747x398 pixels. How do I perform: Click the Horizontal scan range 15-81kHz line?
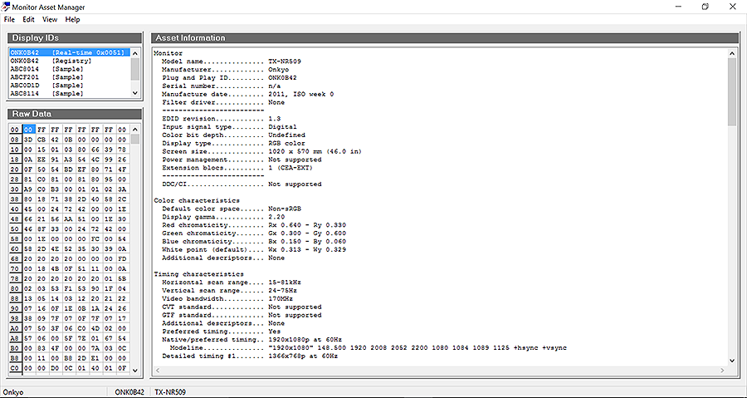click(232, 283)
